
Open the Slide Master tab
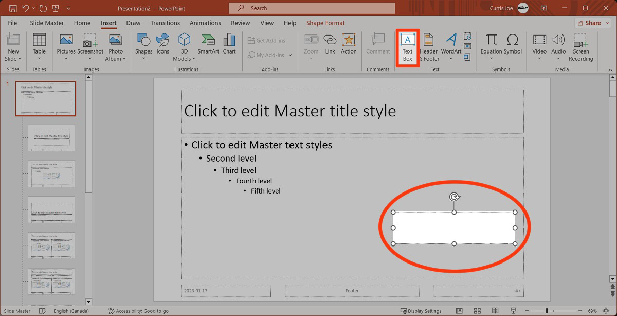47,23
